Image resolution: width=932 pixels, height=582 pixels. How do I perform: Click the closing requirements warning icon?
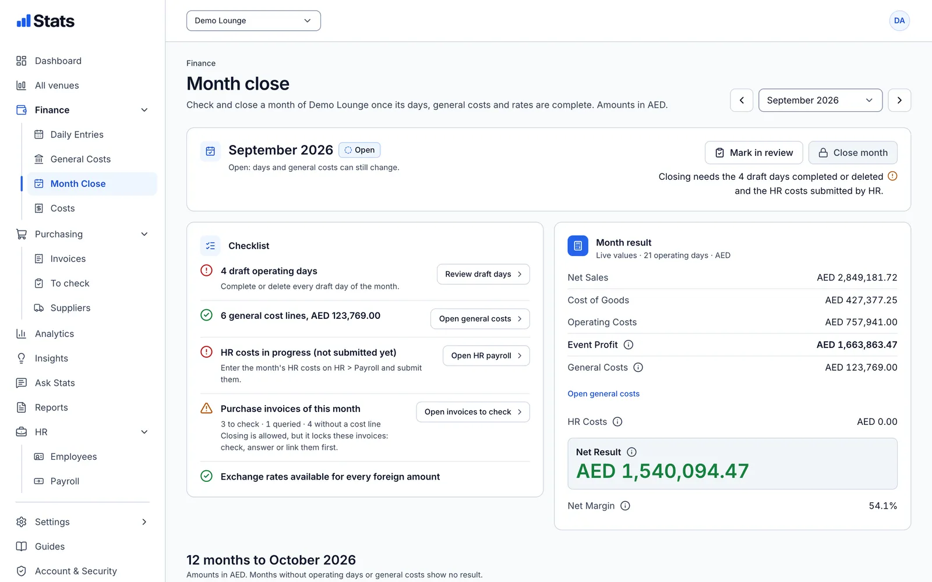892,176
